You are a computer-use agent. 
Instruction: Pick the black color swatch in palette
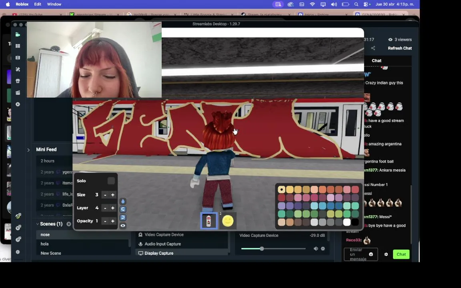coord(355,222)
